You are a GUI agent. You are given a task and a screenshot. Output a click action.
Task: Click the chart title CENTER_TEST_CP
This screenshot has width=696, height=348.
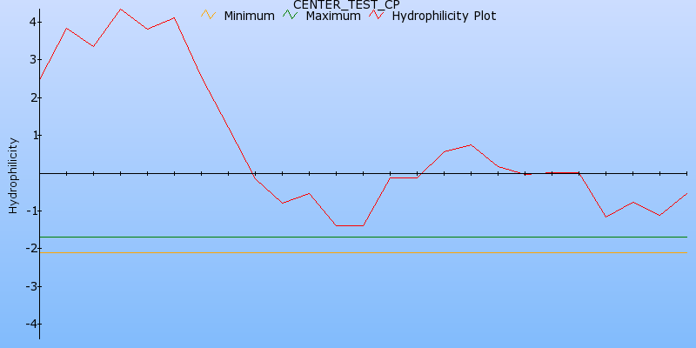tap(346, 5)
